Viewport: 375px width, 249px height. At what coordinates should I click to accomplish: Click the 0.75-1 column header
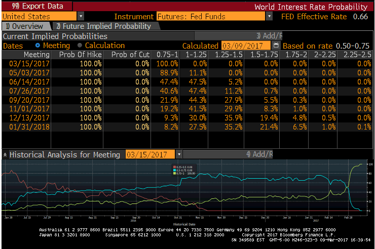167,55
